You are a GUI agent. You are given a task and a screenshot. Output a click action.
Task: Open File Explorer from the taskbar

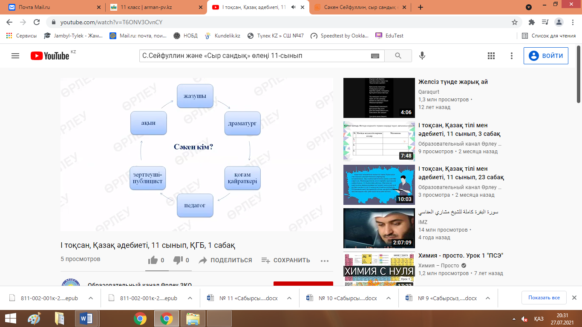click(x=193, y=318)
